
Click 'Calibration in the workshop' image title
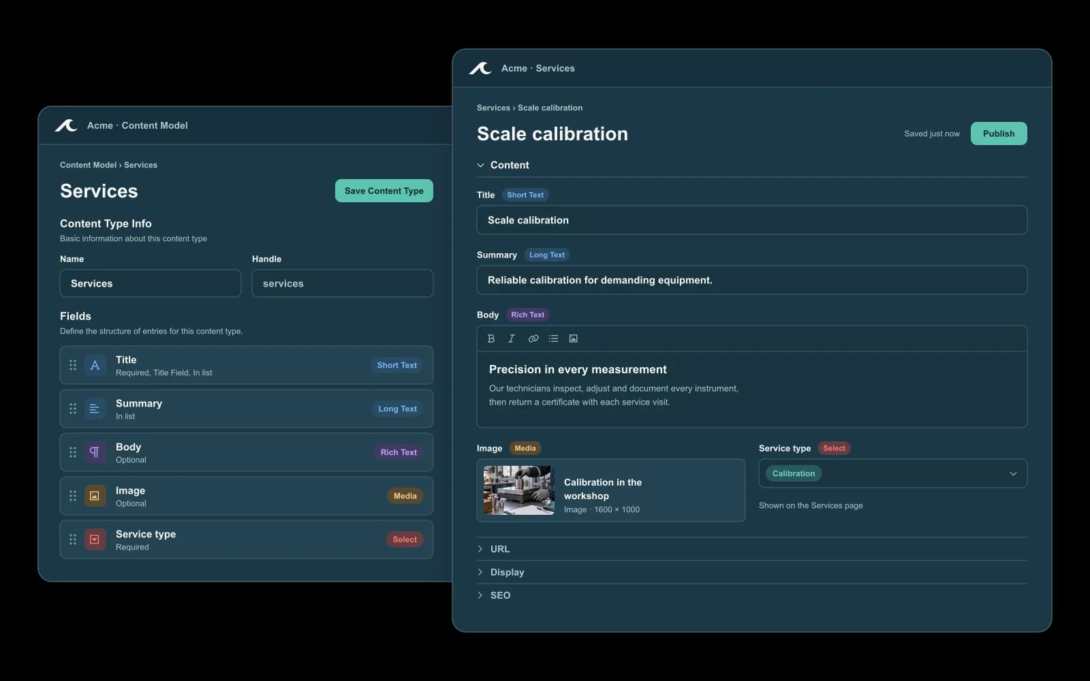[603, 489]
